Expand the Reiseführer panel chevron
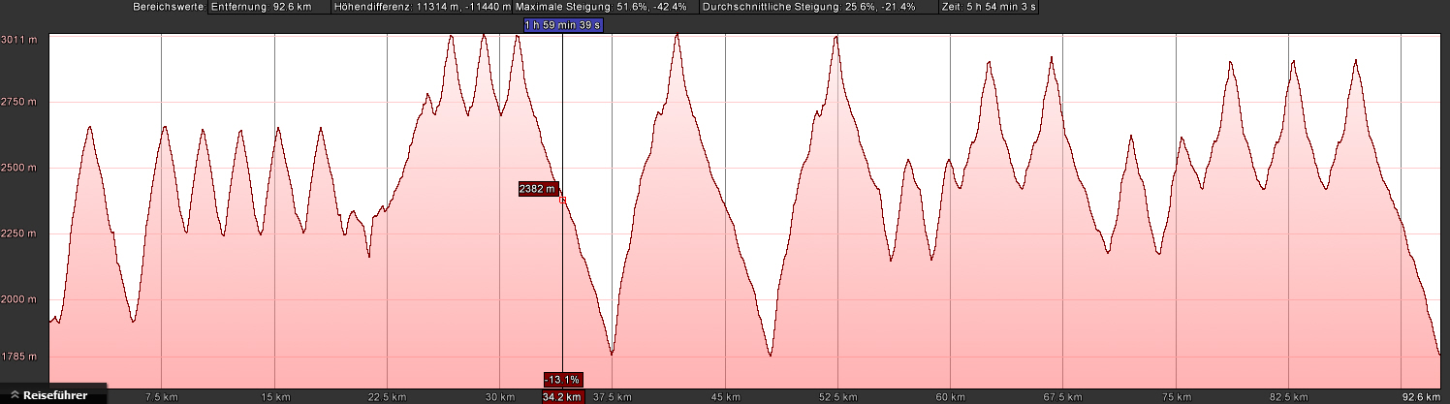Image resolution: width=1450 pixels, height=404 pixels. 16,395
